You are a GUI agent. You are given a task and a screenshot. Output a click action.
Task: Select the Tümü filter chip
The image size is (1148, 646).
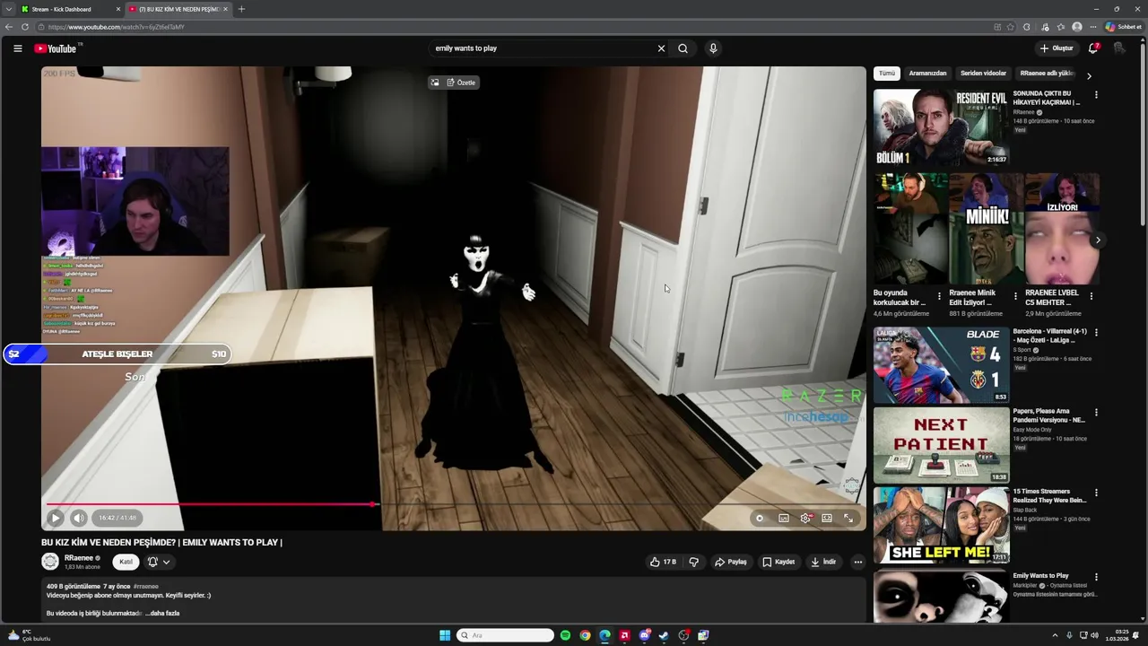point(887,74)
